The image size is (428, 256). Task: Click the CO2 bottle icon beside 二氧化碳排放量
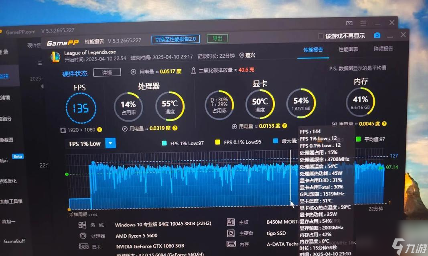coord(193,71)
